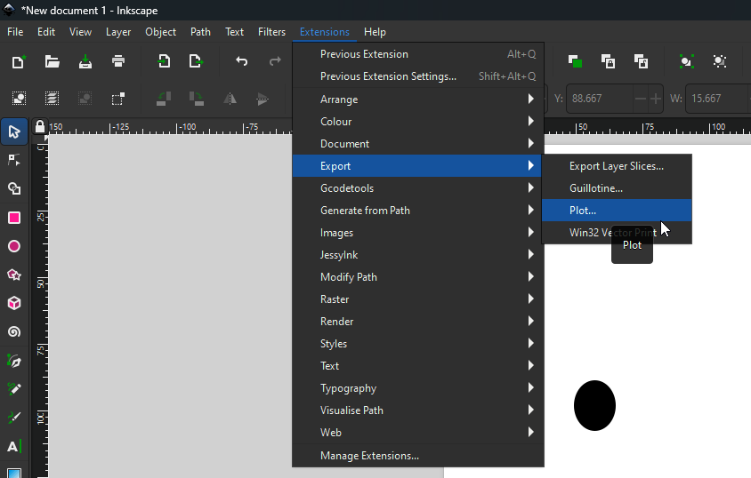Open the Filters menu

click(271, 32)
